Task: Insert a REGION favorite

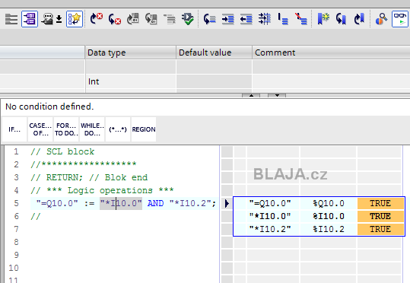Action: (x=144, y=129)
